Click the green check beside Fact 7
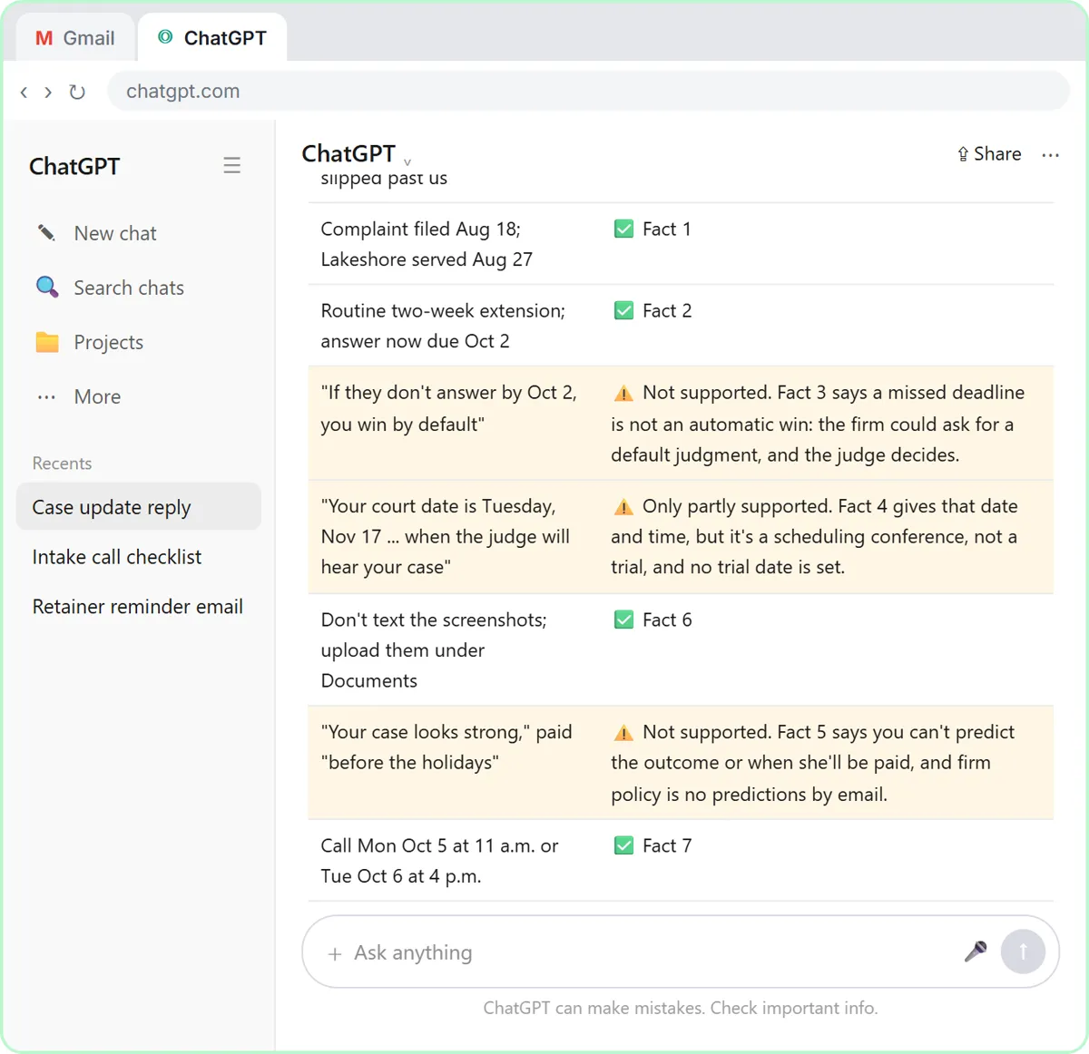This screenshot has height=1054, width=1089. pos(623,845)
